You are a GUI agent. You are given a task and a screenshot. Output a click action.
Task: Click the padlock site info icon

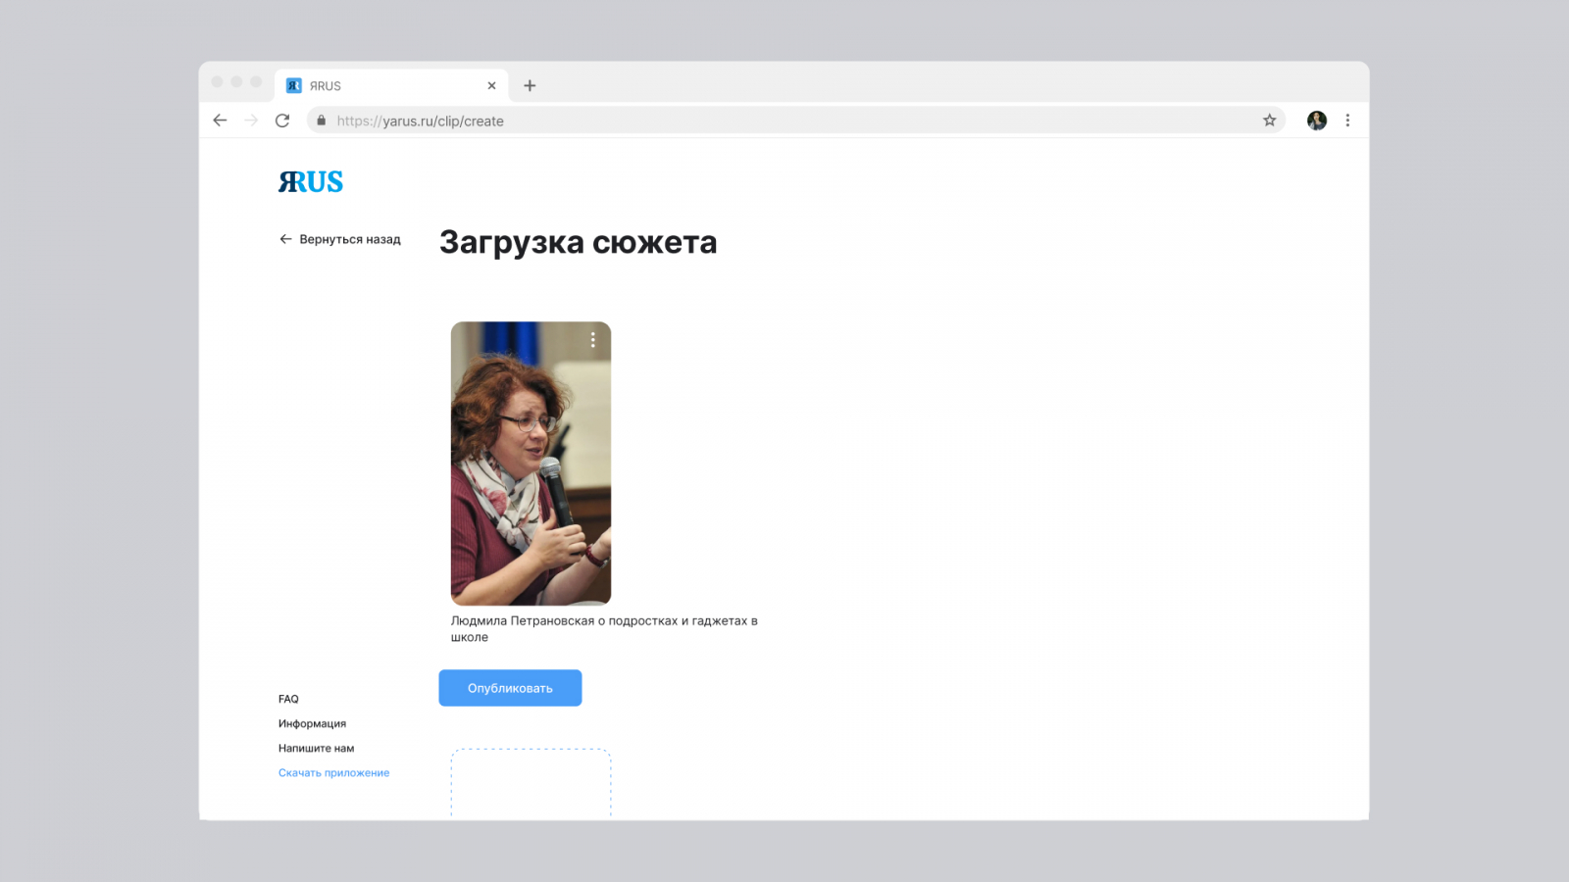(322, 121)
